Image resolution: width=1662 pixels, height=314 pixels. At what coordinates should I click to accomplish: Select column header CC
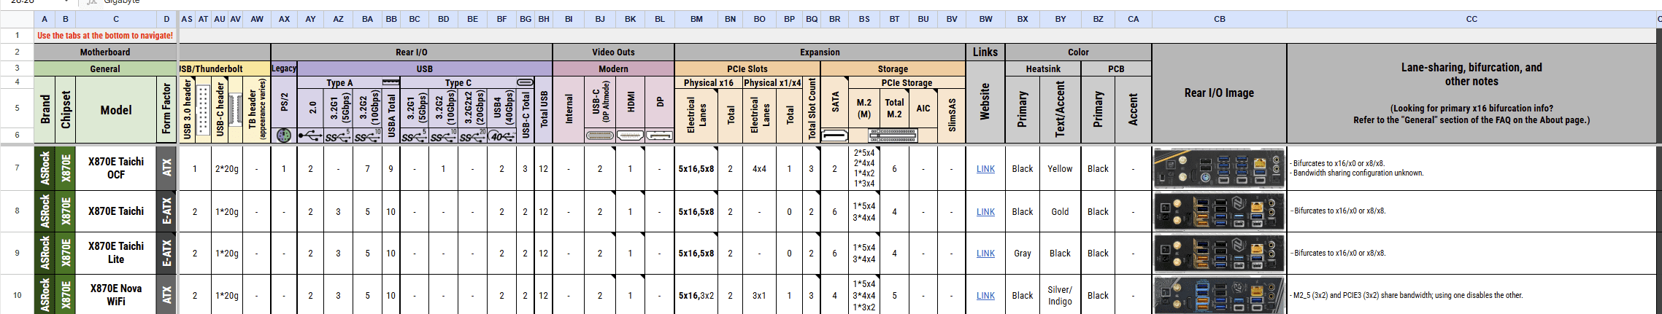(1471, 19)
